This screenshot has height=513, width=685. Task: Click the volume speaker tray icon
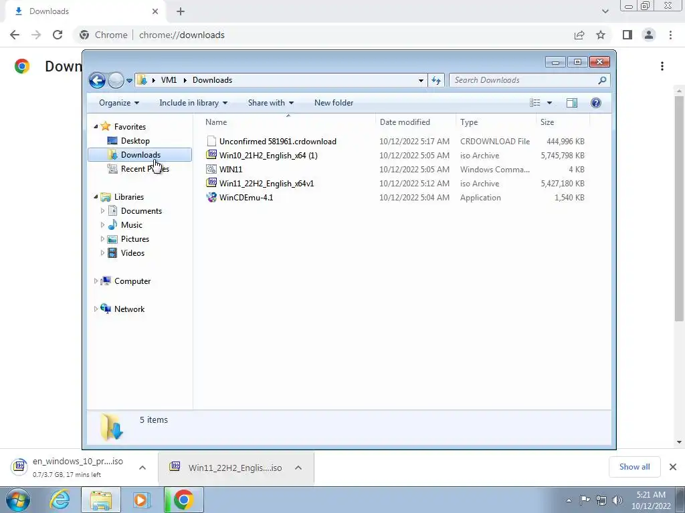[x=617, y=500]
